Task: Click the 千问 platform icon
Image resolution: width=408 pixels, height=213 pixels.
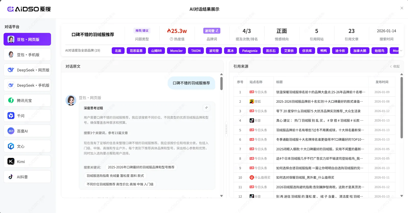Action: tap(11, 116)
